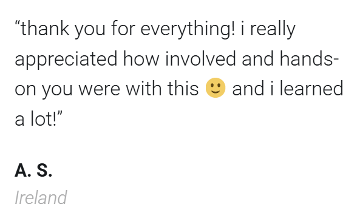
Task: Click the word "everything!" in the testimonial
Action: [x=188, y=29]
